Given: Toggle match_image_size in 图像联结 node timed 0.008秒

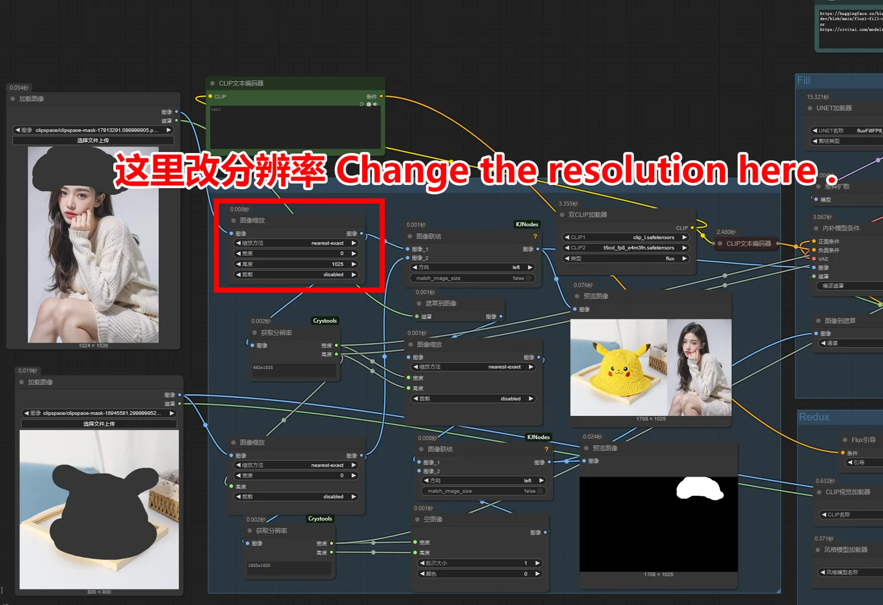Looking at the screenshot, I should [483, 491].
